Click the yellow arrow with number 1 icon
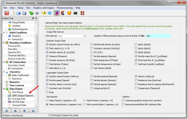188x119 pixels. [x=44, y=13]
